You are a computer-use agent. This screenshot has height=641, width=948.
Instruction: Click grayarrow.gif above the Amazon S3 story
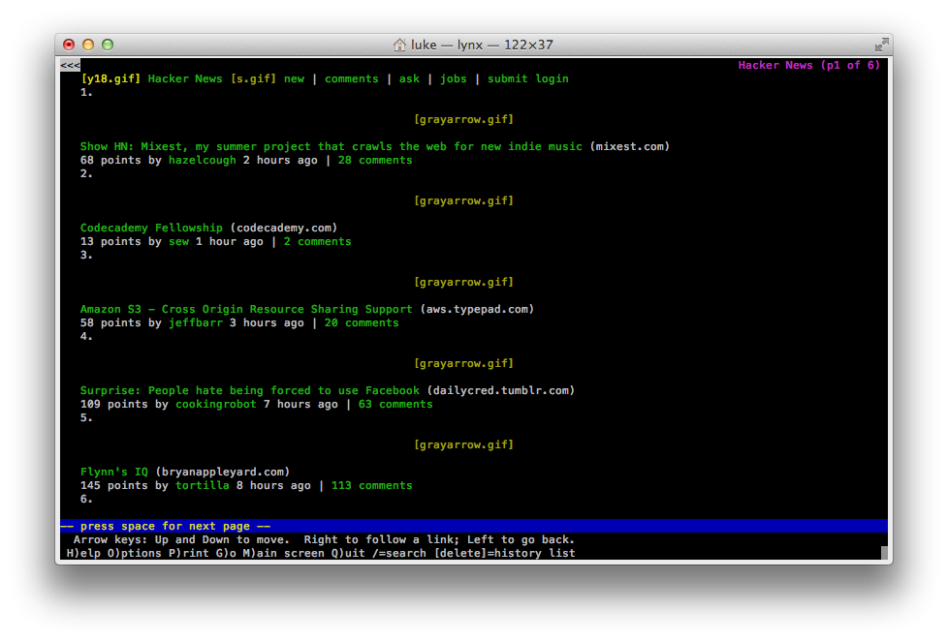[x=463, y=283]
